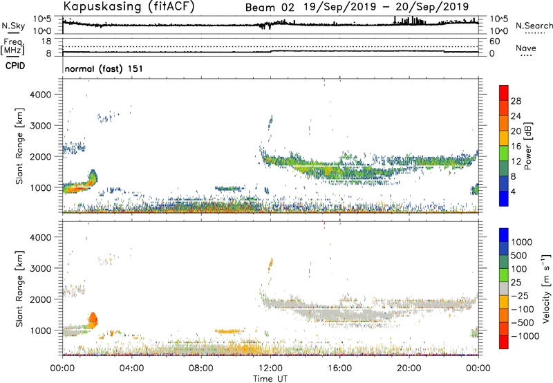Screen dimensions: 553x383
Task: Click the '4' tick on the Power scale
Action: click(x=513, y=192)
